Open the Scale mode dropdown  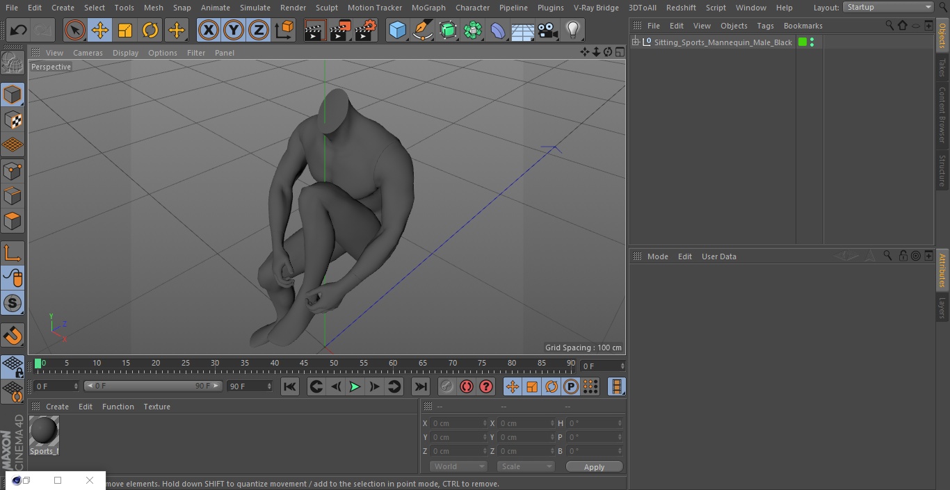[526, 466]
